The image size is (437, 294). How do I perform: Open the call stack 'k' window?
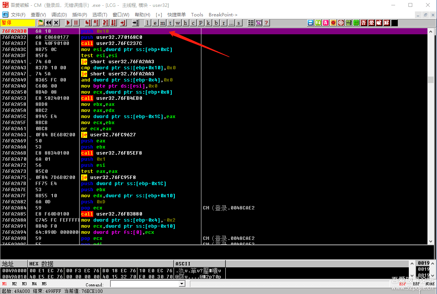click(208, 23)
